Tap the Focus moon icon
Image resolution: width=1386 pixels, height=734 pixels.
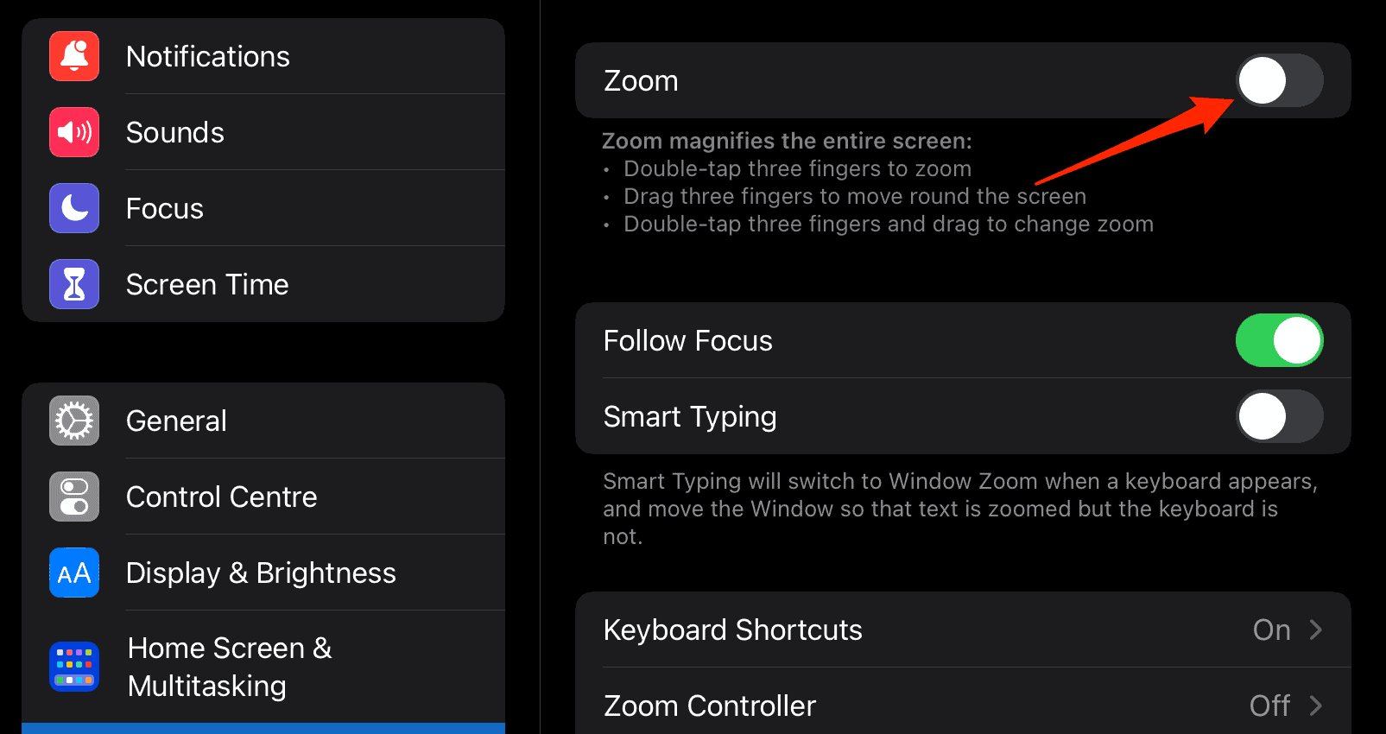[x=74, y=208]
